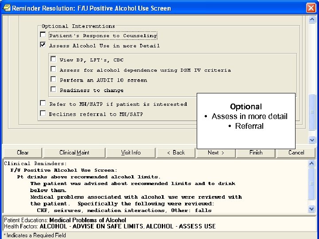Click the Clinical Reminders text scrollbar thumb

(x=311, y=184)
